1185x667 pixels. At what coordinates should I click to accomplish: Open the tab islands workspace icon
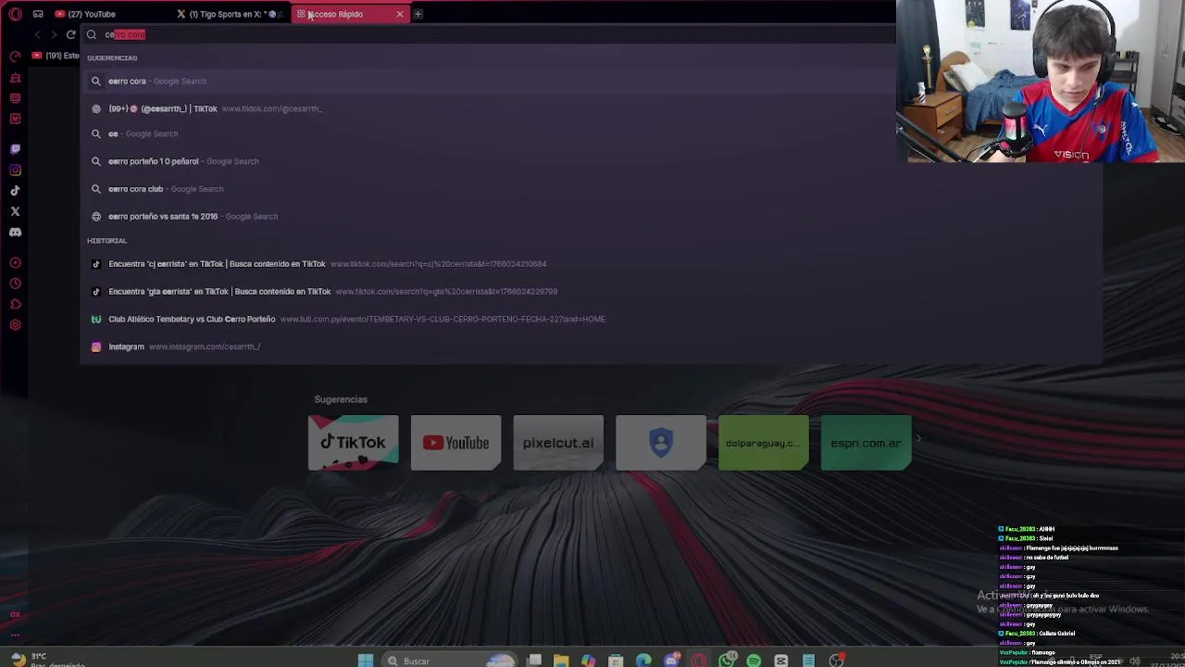tap(38, 14)
